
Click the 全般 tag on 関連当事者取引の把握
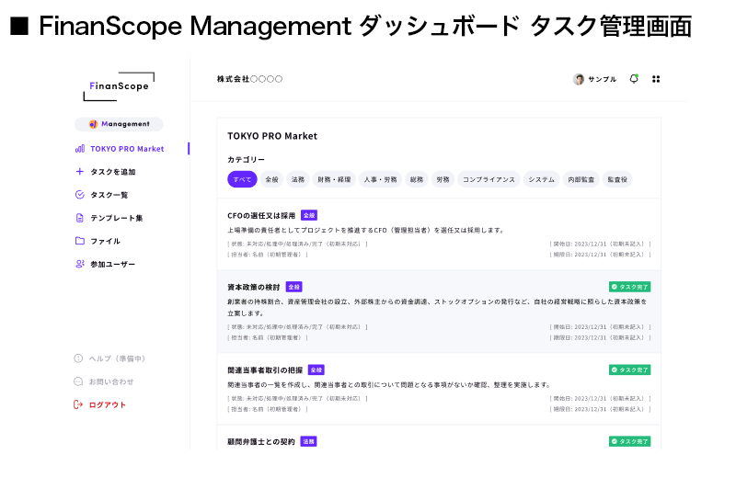tap(316, 370)
